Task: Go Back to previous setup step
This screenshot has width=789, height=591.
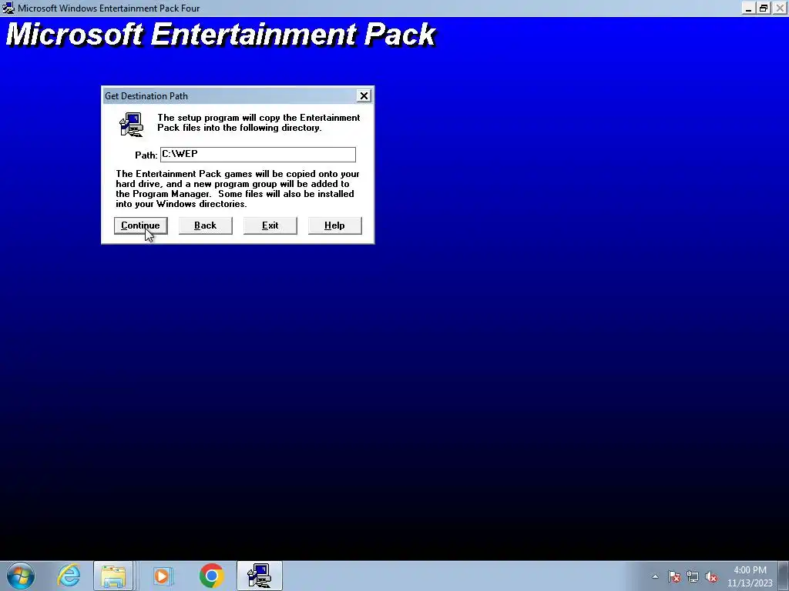Action: [x=205, y=225]
